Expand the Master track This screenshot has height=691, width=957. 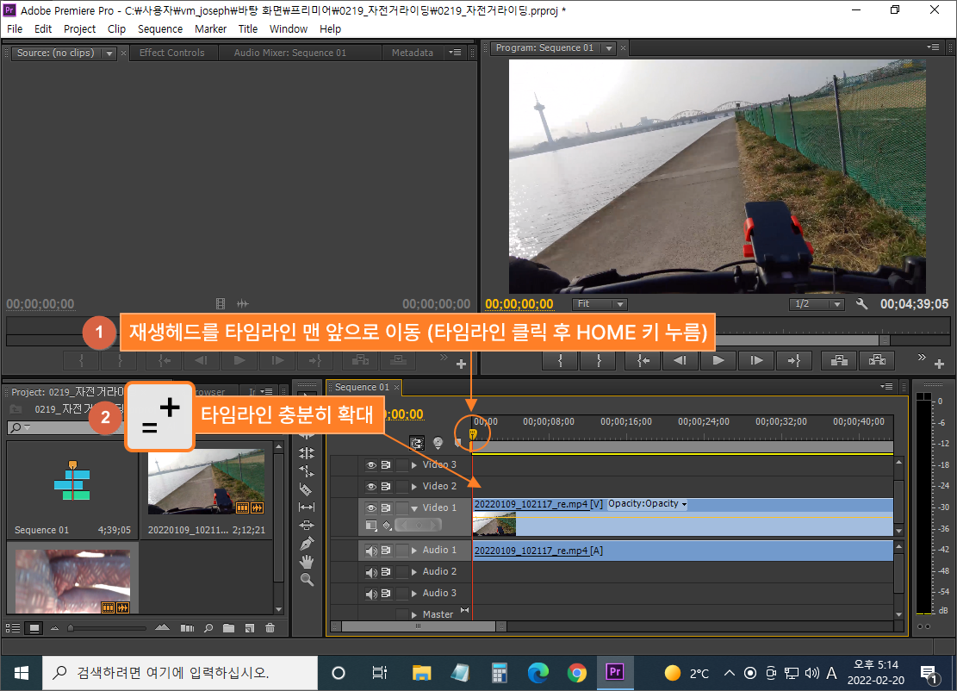pyautogui.click(x=414, y=614)
